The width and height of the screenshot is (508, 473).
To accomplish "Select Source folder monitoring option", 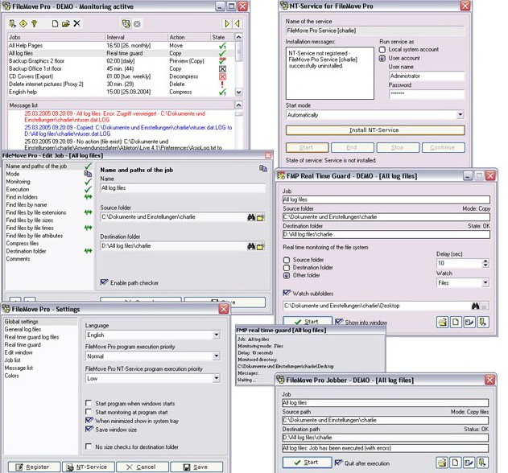I will point(287,260).
